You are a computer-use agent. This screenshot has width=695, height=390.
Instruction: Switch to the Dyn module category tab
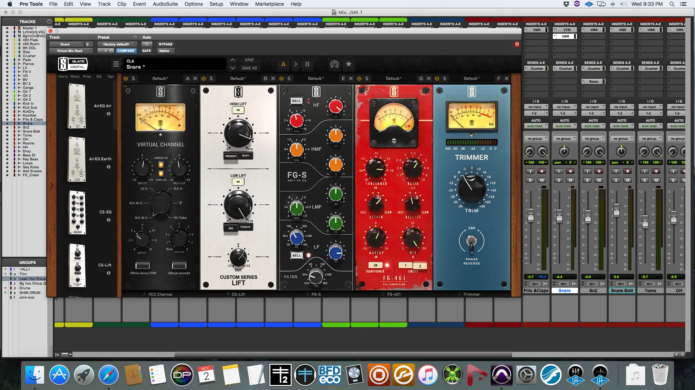[x=111, y=77]
